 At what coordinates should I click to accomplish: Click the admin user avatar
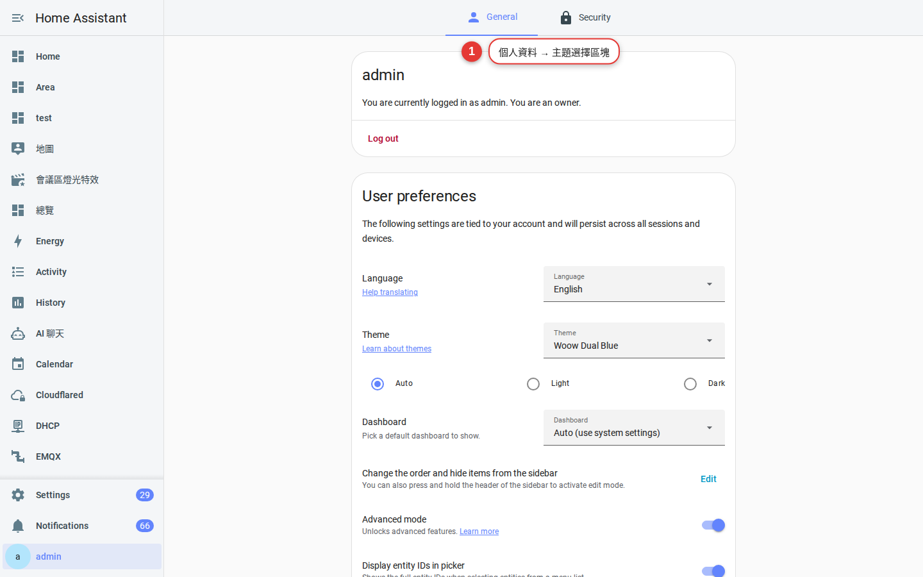18,556
